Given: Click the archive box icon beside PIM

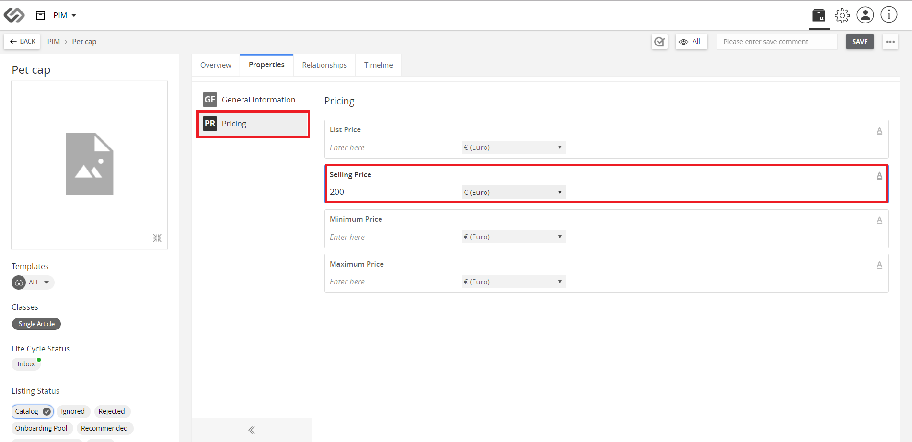Looking at the screenshot, I should (41, 15).
